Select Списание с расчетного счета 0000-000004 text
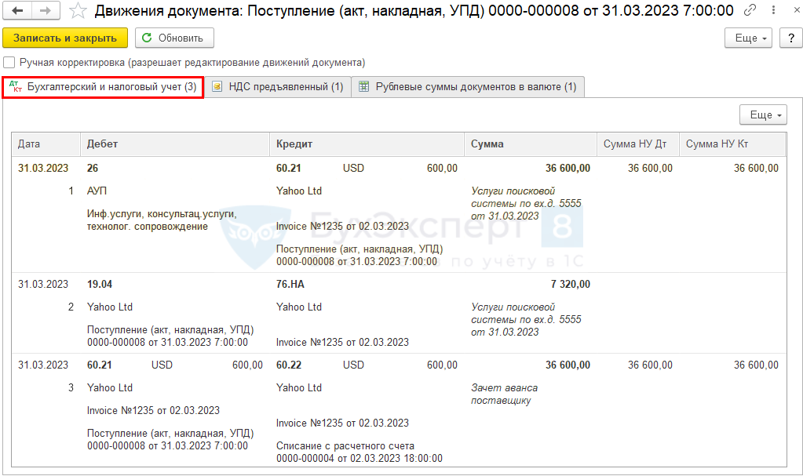803x476 pixels. [x=360, y=452]
